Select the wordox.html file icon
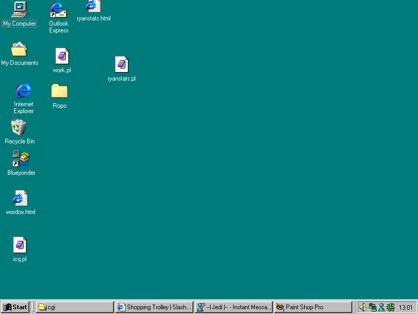This screenshot has width=418, height=314. [x=20, y=199]
